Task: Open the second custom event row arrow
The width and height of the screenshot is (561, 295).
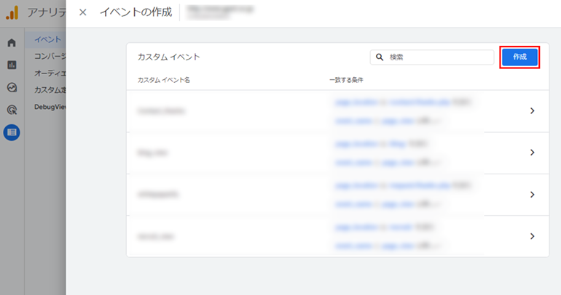Action: click(x=532, y=153)
